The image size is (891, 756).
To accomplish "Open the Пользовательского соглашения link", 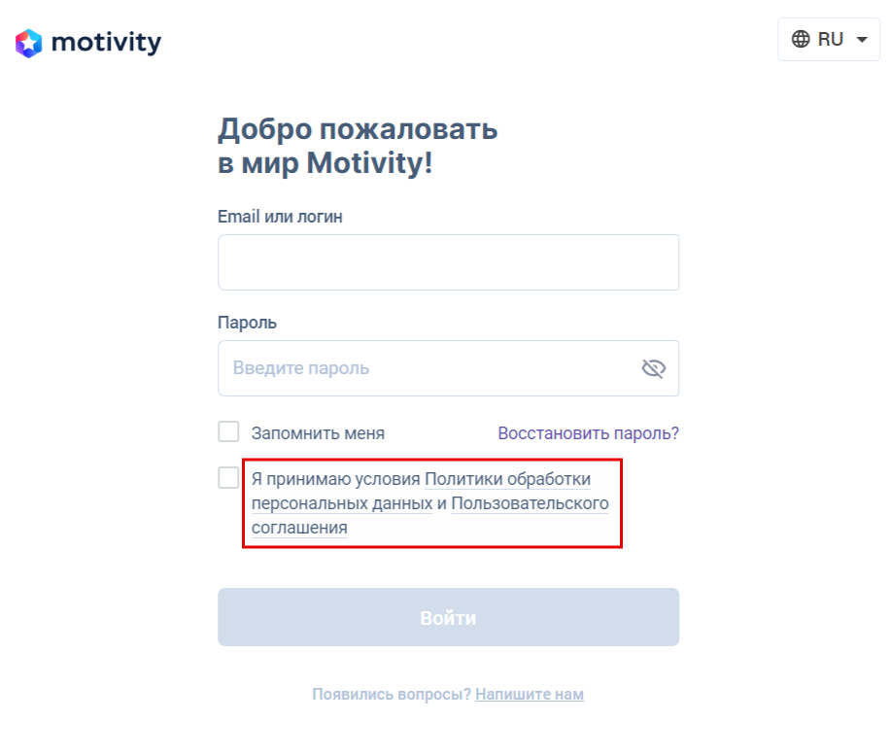I will click(530, 504).
